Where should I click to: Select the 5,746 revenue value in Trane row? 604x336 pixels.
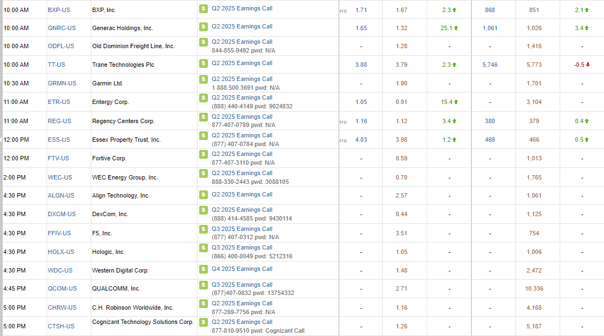490,65
